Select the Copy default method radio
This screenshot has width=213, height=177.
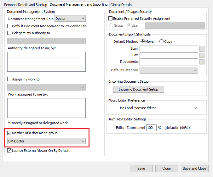161,41
